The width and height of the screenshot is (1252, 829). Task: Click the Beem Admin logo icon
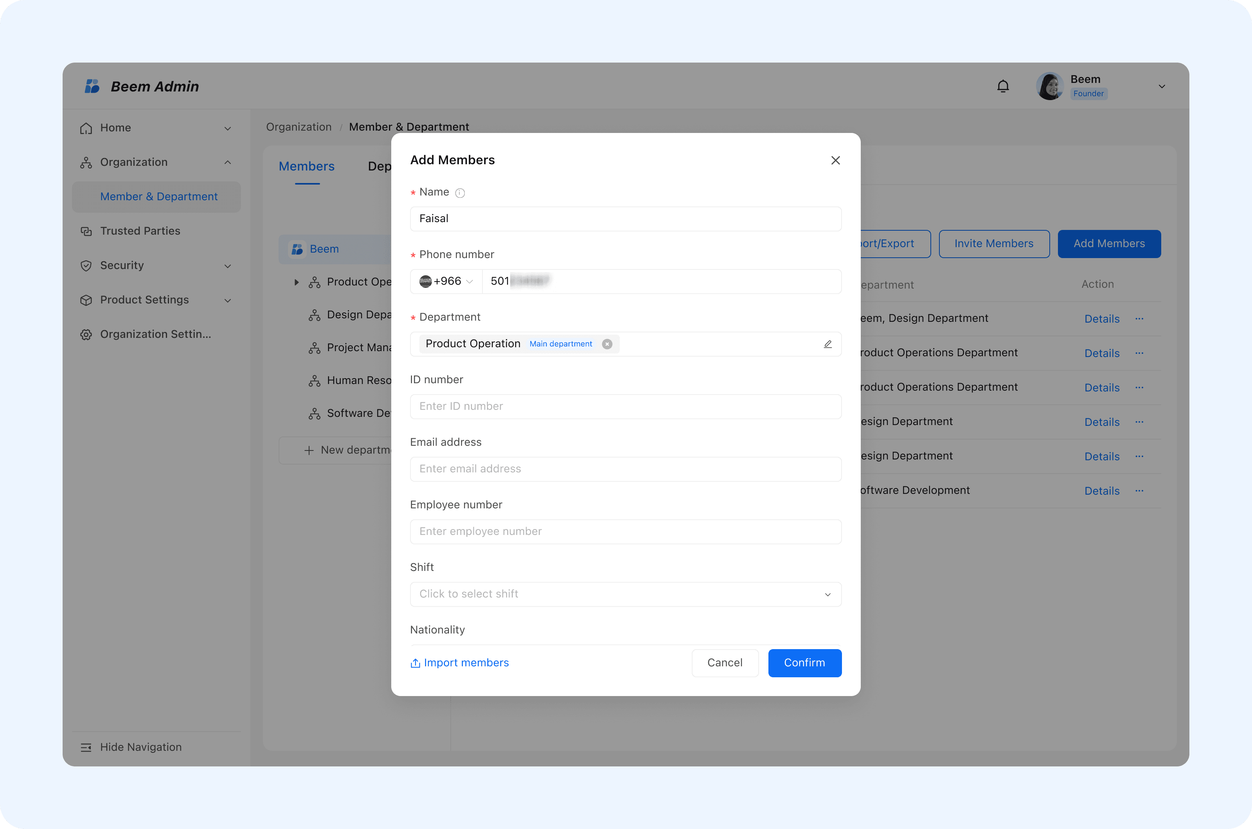point(92,86)
